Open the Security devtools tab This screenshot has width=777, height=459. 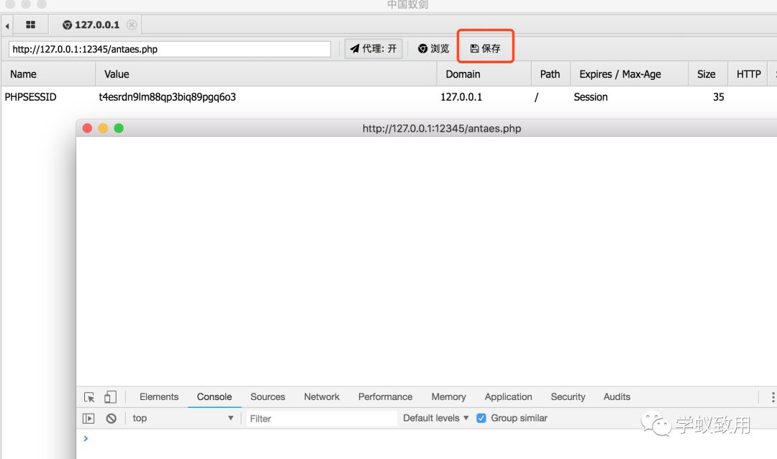[x=568, y=397]
